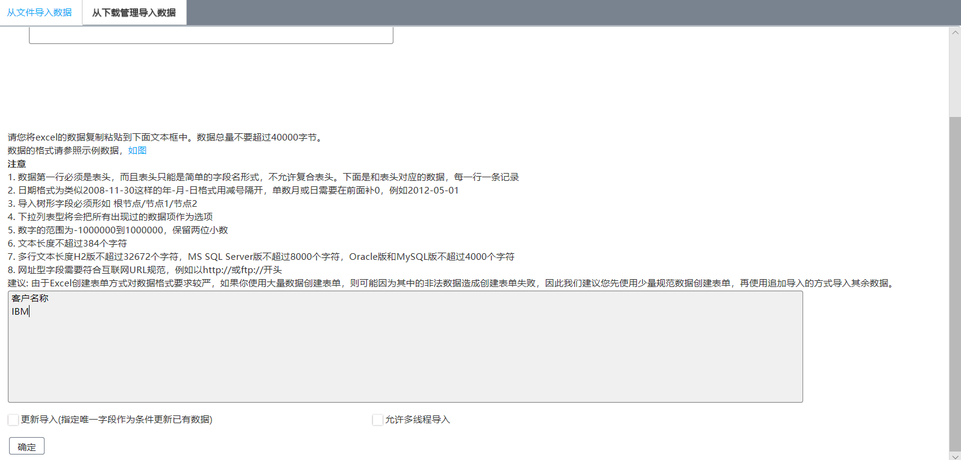Click note 6 about text length 384
This screenshot has height=460, width=961.
pyautogui.click(x=67, y=244)
